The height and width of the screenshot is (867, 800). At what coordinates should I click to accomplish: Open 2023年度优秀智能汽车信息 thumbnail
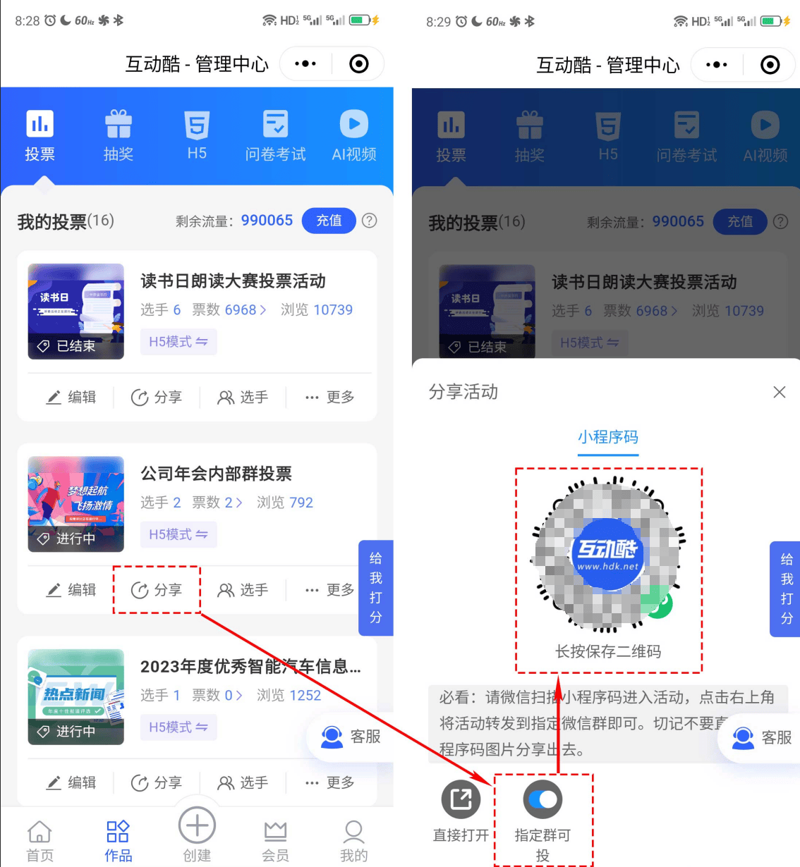76,697
